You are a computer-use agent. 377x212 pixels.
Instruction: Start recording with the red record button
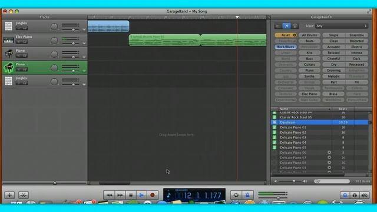click(153, 195)
